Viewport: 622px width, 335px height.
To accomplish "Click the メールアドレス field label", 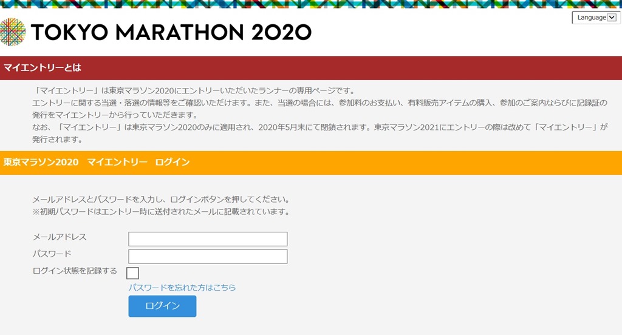I will click(x=60, y=237).
